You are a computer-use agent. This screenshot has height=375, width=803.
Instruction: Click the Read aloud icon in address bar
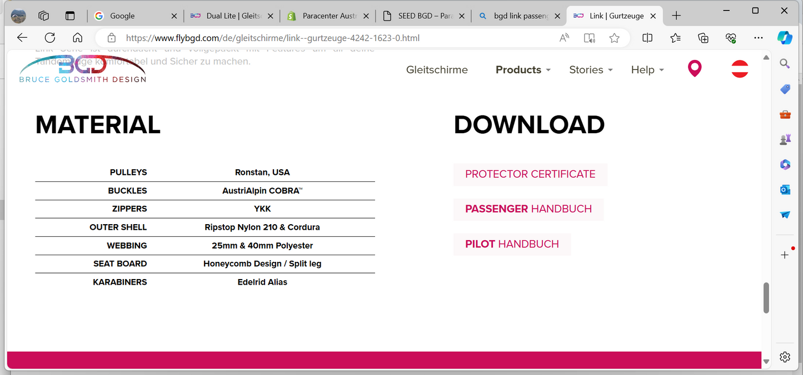tap(564, 38)
